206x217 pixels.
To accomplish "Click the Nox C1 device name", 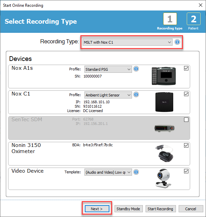I will pyautogui.click(x=21, y=94).
